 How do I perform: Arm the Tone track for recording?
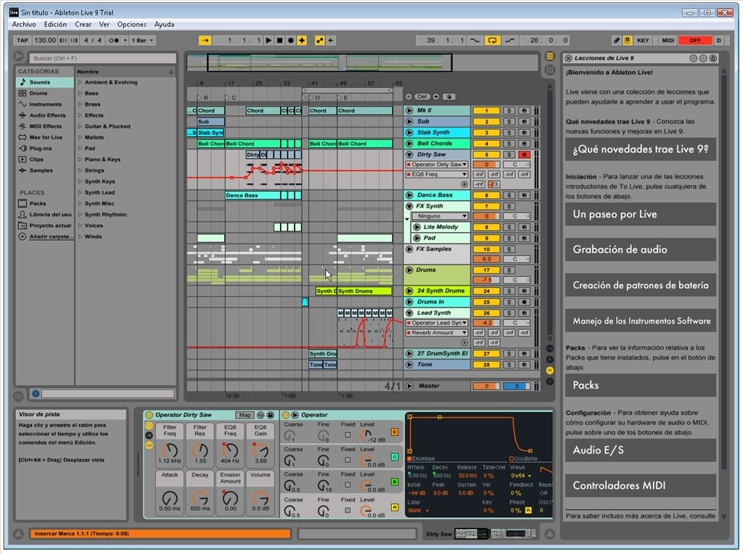pyautogui.click(x=524, y=365)
